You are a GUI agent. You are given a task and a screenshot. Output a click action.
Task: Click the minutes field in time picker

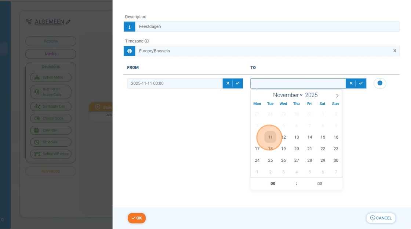(x=320, y=184)
